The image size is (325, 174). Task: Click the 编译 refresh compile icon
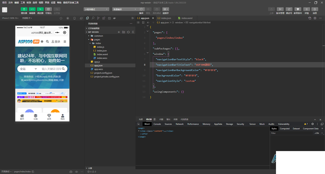tap(141, 9)
